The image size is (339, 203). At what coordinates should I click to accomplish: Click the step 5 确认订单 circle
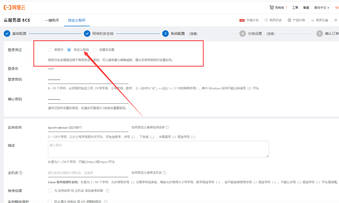coord(320,34)
